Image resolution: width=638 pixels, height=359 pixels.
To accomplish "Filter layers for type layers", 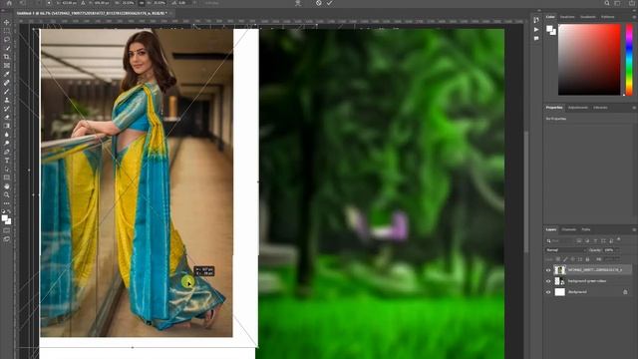I will click(595, 241).
